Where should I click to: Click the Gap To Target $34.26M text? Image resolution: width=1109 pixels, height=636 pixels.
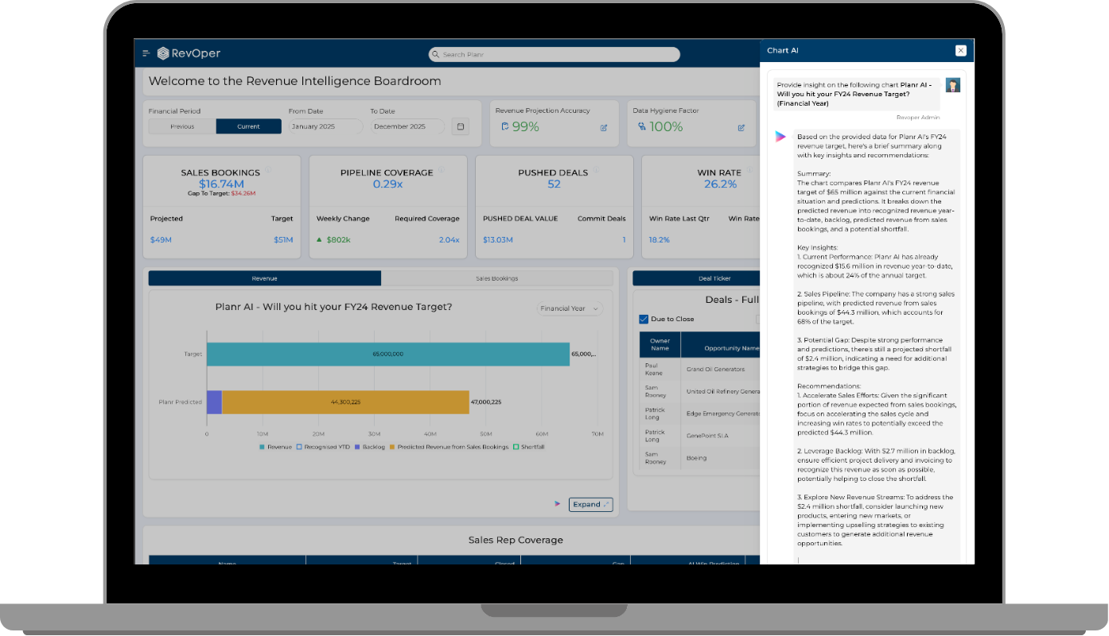click(221, 193)
